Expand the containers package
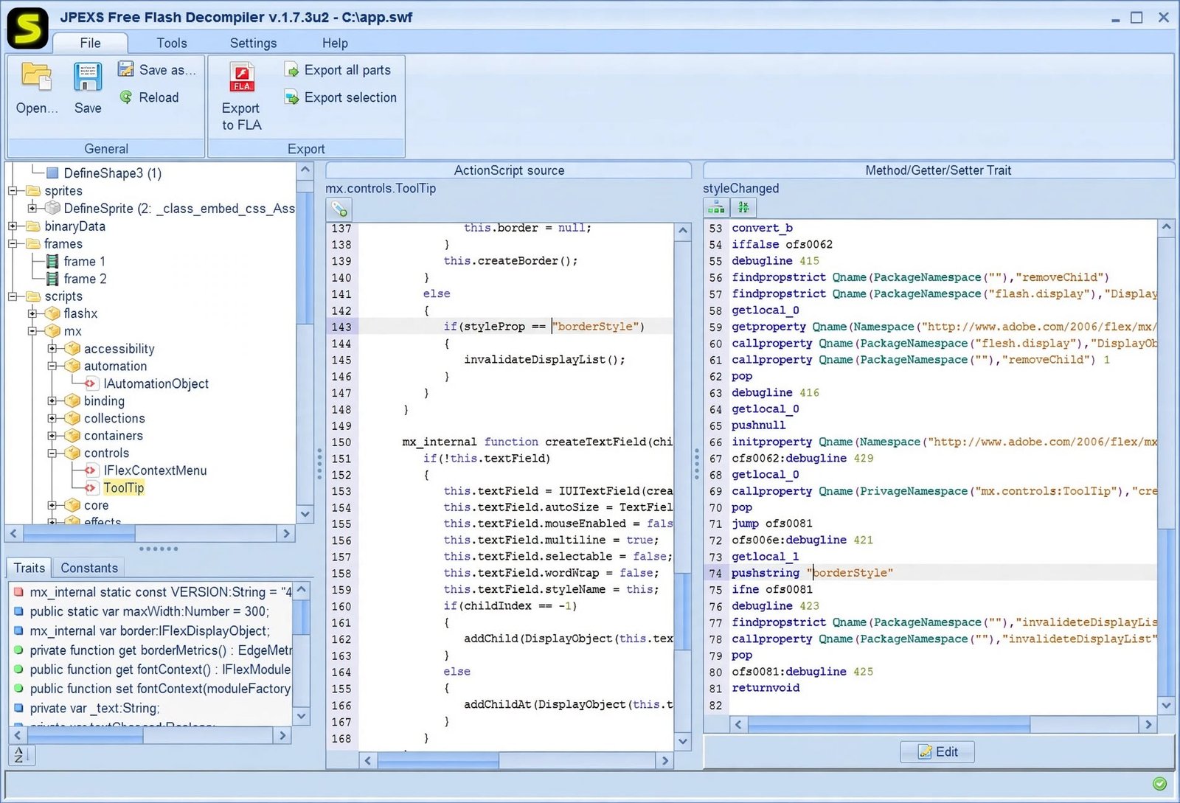 click(52, 436)
